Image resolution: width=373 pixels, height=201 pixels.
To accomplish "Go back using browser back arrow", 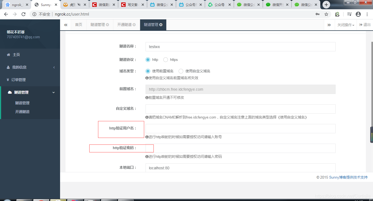I will tap(6, 14).
